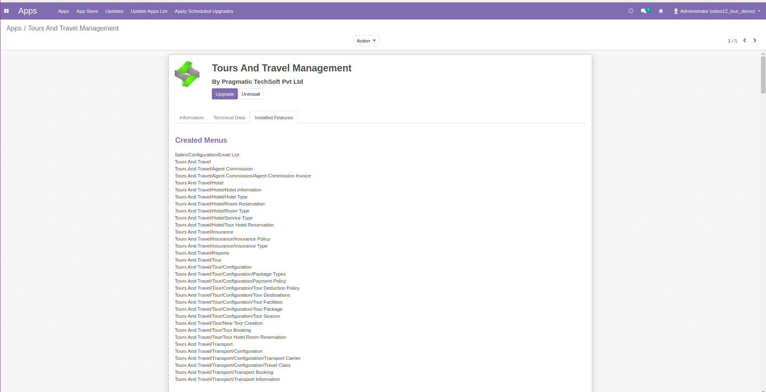Click the 'Configuration/Package Types' entry
Viewport: 766px width, 392px height.
[230, 274]
